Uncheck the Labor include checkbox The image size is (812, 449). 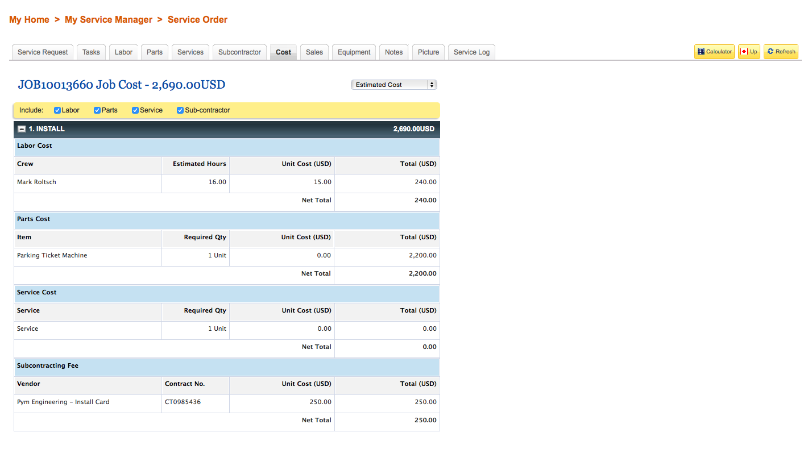click(x=57, y=110)
